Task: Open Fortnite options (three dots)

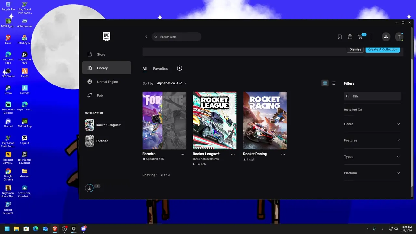Action: click(x=182, y=154)
